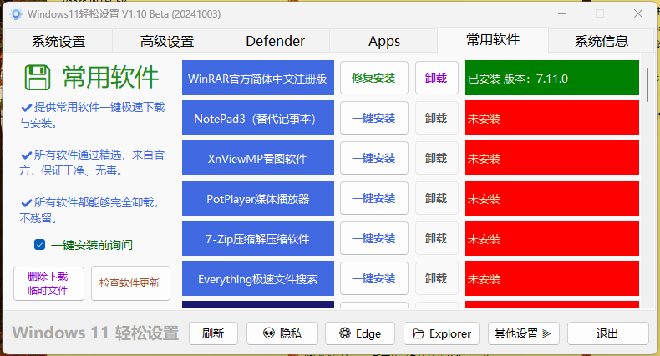Image resolution: width=660 pixels, height=356 pixels.
Task: Go to the Defender tab
Action: [x=276, y=41]
